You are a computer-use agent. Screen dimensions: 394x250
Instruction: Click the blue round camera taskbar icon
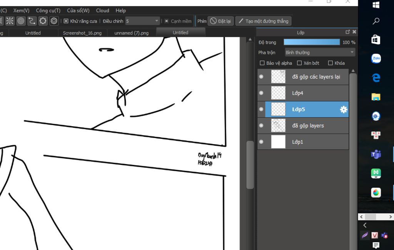[376, 116]
